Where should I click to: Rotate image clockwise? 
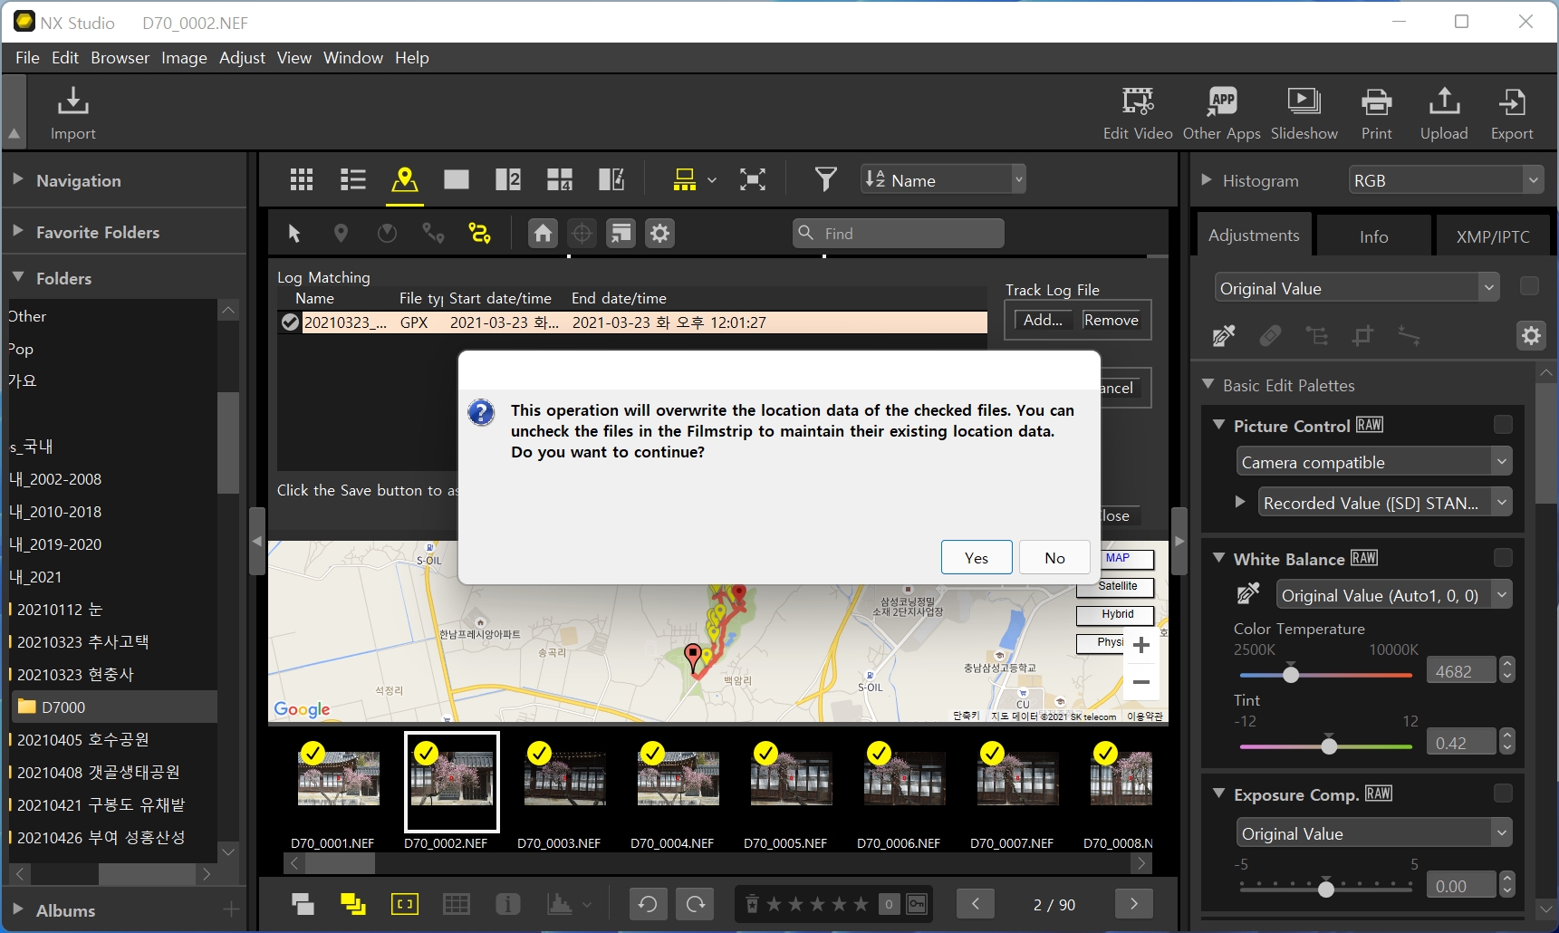[x=696, y=904]
